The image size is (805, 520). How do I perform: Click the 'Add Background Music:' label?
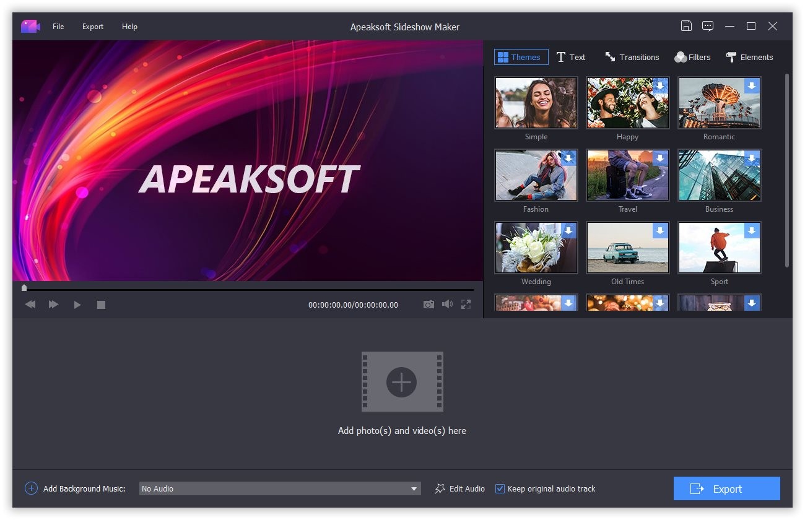[84, 488]
